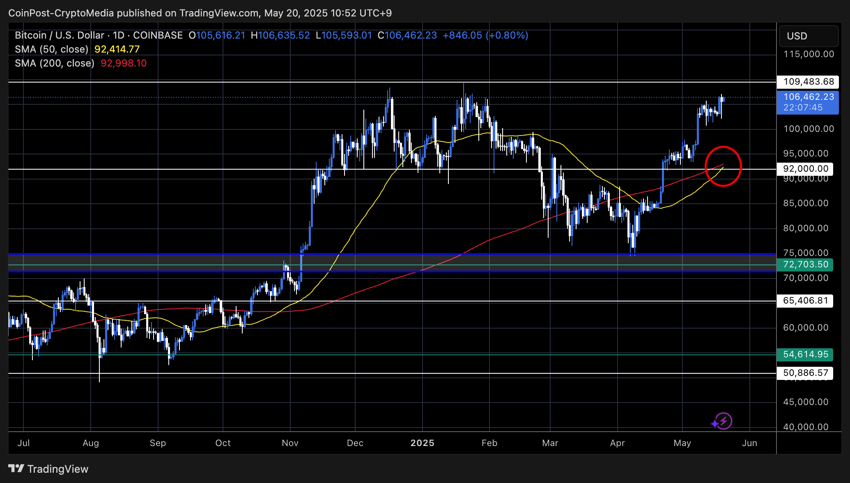The image size is (850, 483).
Task: Click the green 72,703.50 price label
Action: pos(805,264)
